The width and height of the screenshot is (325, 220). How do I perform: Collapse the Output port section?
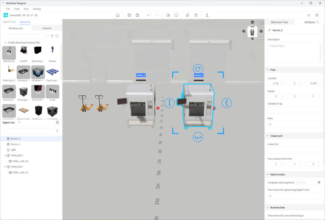tap(268, 136)
